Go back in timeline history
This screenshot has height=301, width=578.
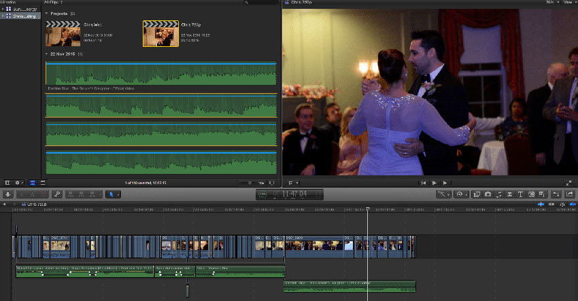[x=5, y=204]
